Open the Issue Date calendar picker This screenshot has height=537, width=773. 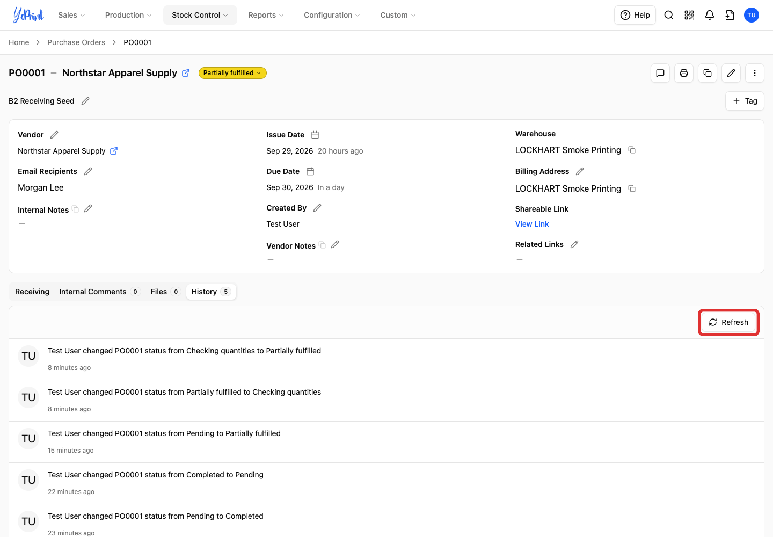pos(315,135)
